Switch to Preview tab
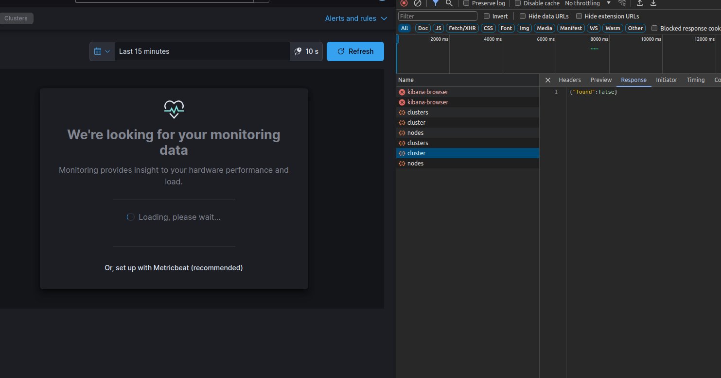The width and height of the screenshot is (721, 378). coord(601,80)
